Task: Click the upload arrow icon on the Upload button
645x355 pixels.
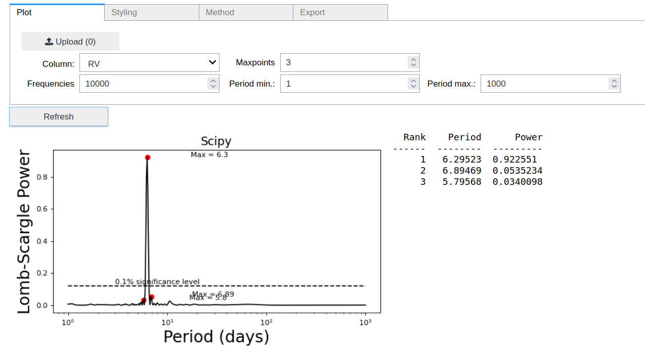Action: (x=49, y=41)
